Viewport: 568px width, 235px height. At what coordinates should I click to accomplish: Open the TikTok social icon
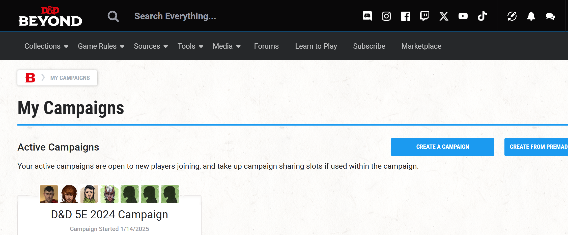(x=482, y=16)
